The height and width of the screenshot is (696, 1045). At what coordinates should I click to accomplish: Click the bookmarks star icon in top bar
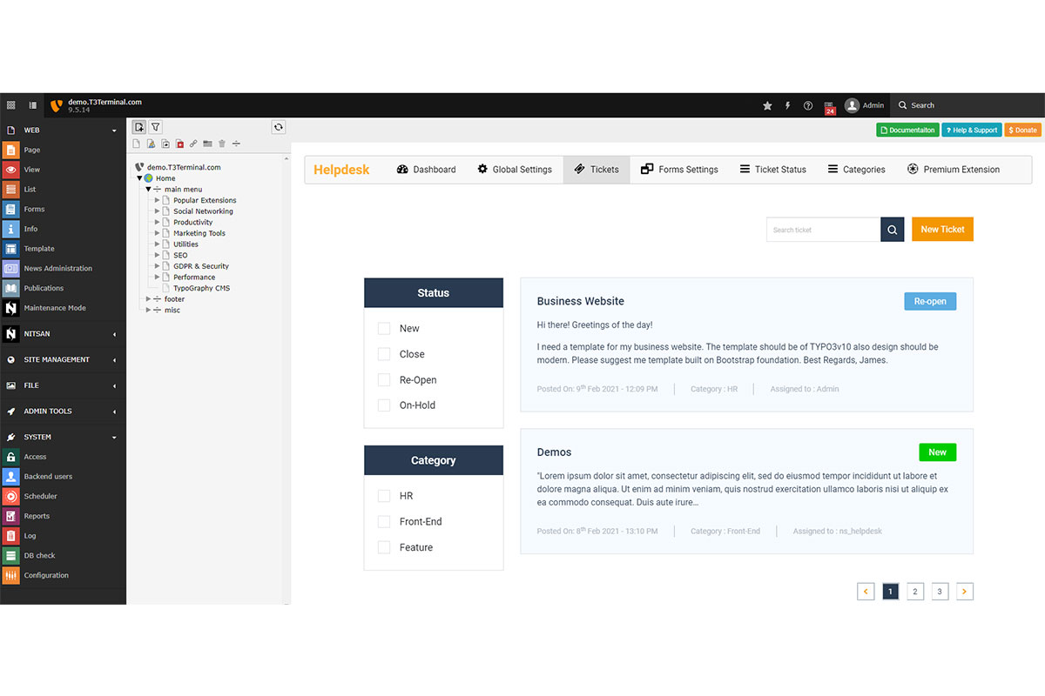pos(767,105)
